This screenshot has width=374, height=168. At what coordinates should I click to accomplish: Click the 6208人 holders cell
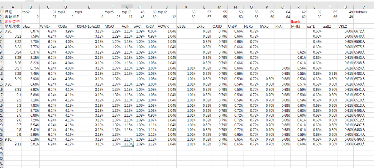pyautogui.click(x=363, y=63)
